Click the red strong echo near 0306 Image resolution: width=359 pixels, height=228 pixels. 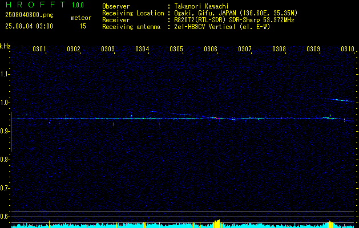click(x=217, y=118)
